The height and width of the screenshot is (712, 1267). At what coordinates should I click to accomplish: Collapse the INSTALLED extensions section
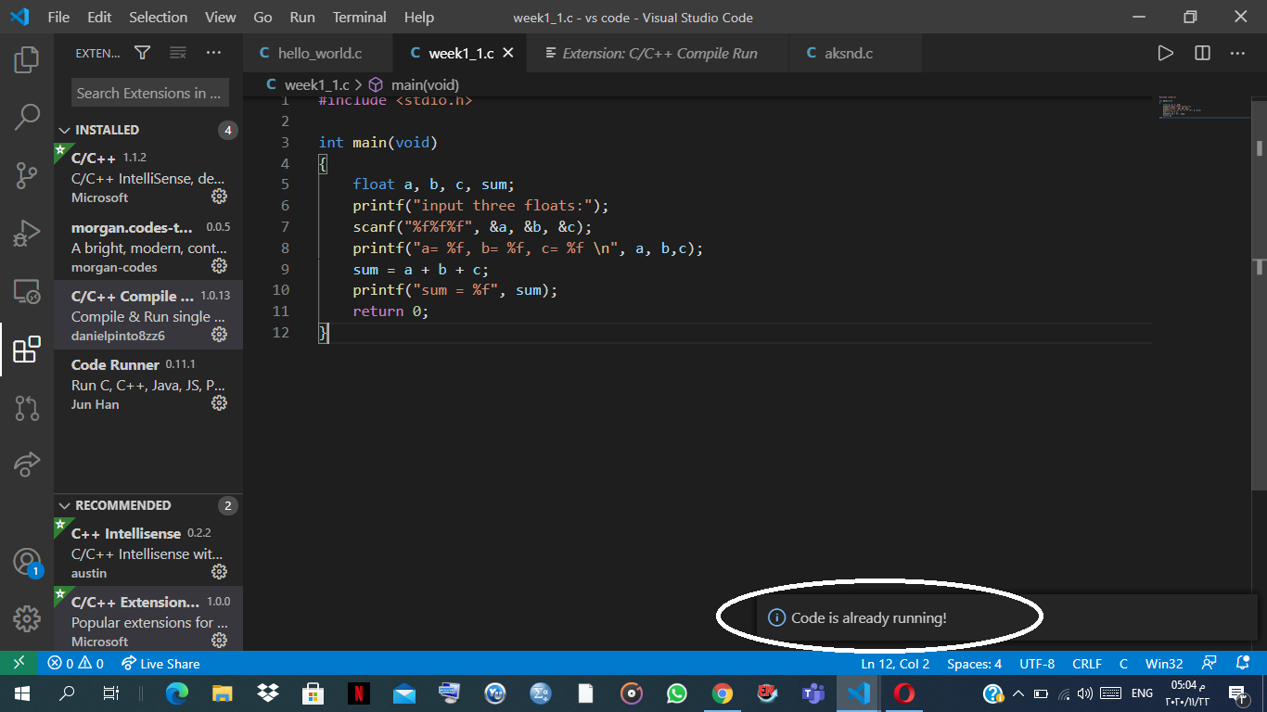click(x=148, y=130)
